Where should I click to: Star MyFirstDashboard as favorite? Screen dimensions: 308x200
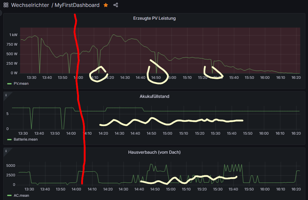(x=106, y=5)
